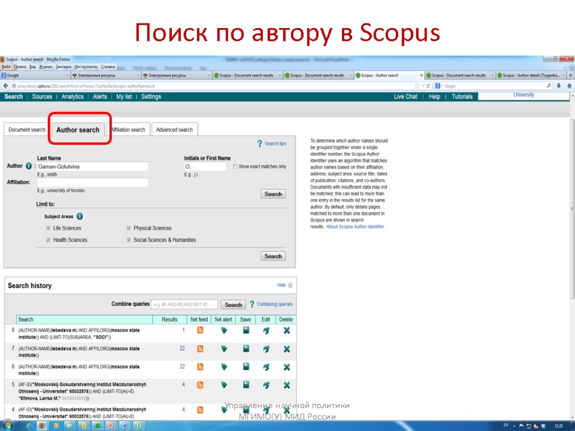
Task: Click the Search button below Subject Areas
Action: (x=273, y=256)
